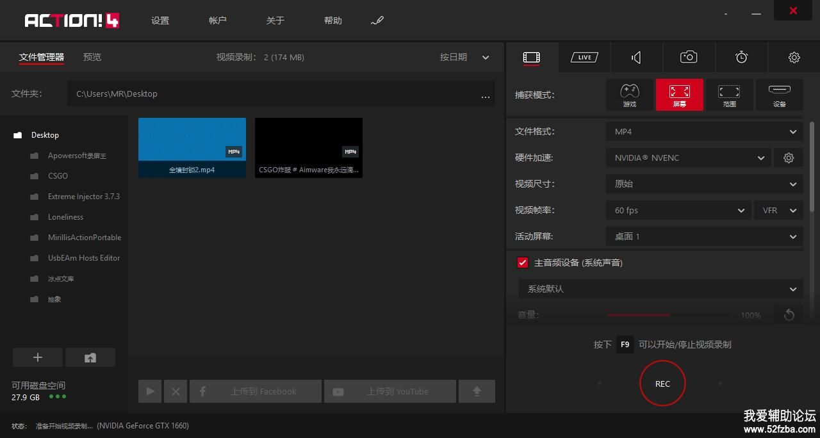Viewport: 820px width, 438px height.
Task: Open the audio recording tab
Action: tap(636, 58)
